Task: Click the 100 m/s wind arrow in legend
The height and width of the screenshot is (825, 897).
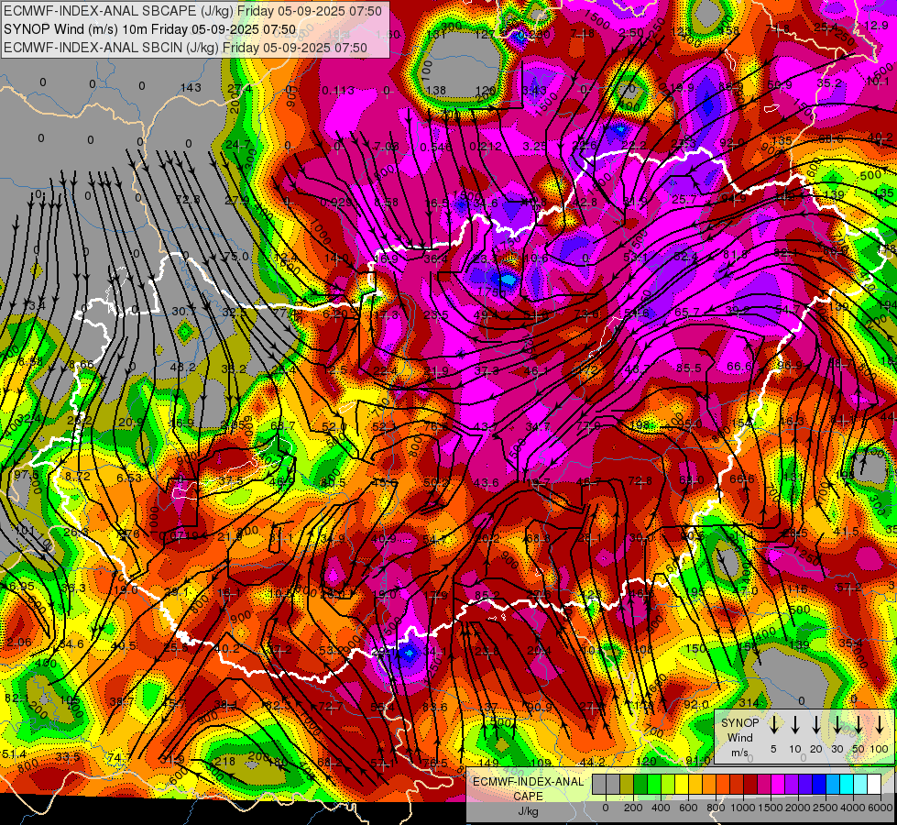Action: [880, 725]
